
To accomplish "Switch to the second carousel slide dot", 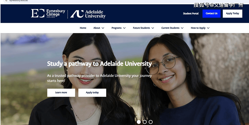I will click(x=145, y=122).
